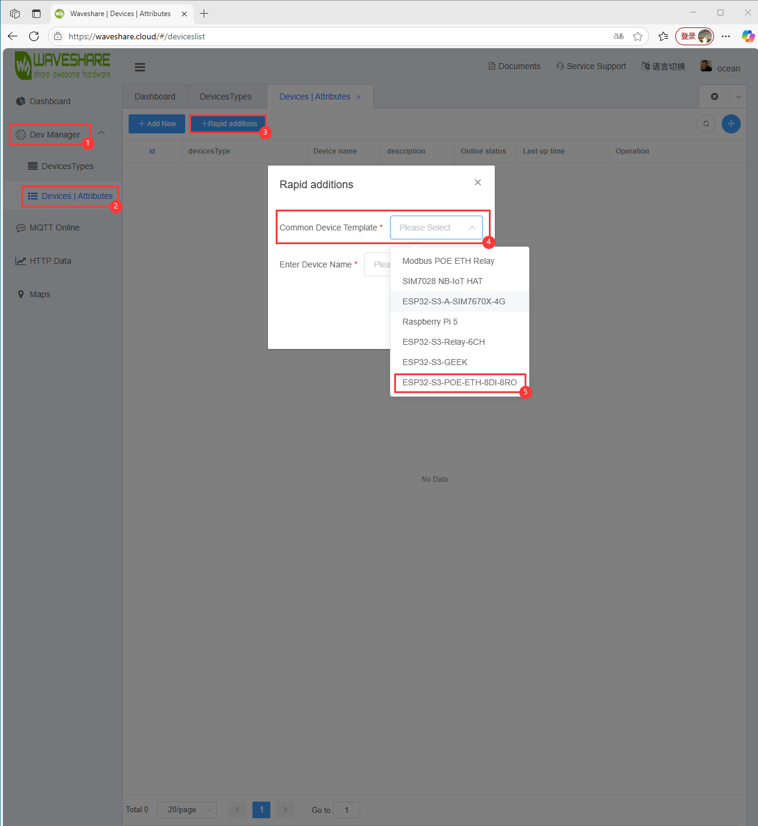This screenshot has height=826, width=758.
Task: Click the Rapid additions button
Action: click(229, 124)
